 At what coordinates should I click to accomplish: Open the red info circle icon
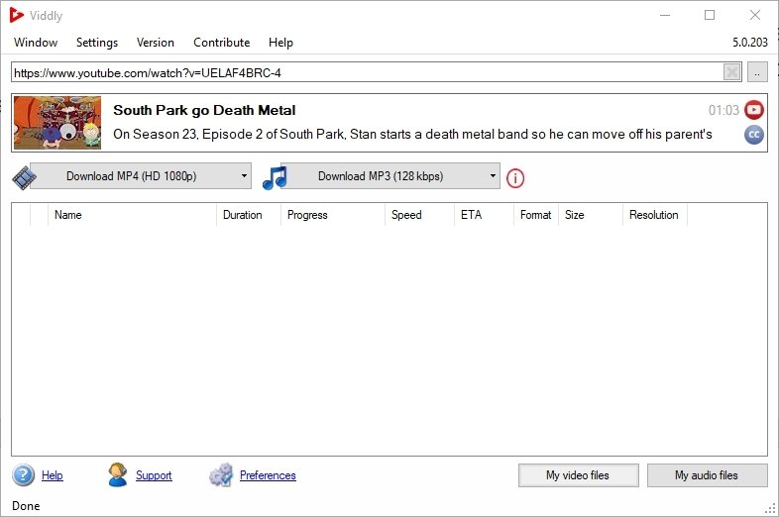pyautogui.click(x=515, y=178)
